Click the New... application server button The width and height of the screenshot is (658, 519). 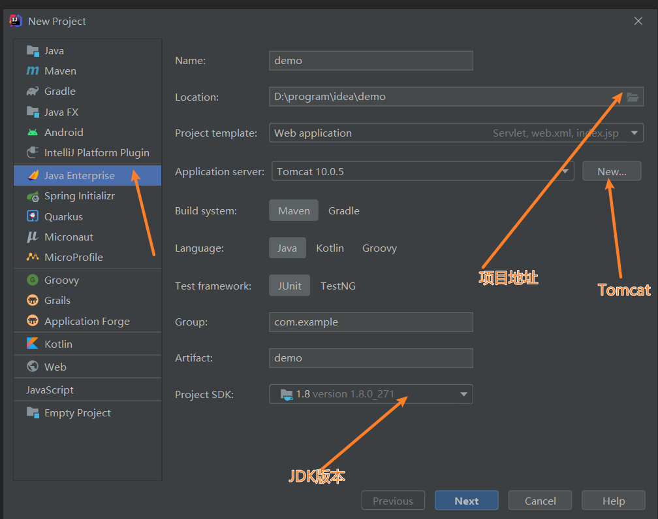[612, 171]
